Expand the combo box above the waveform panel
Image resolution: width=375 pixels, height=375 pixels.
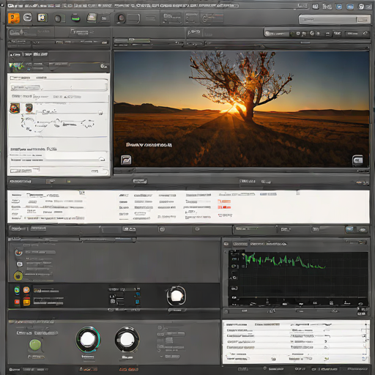coord(255,229)
